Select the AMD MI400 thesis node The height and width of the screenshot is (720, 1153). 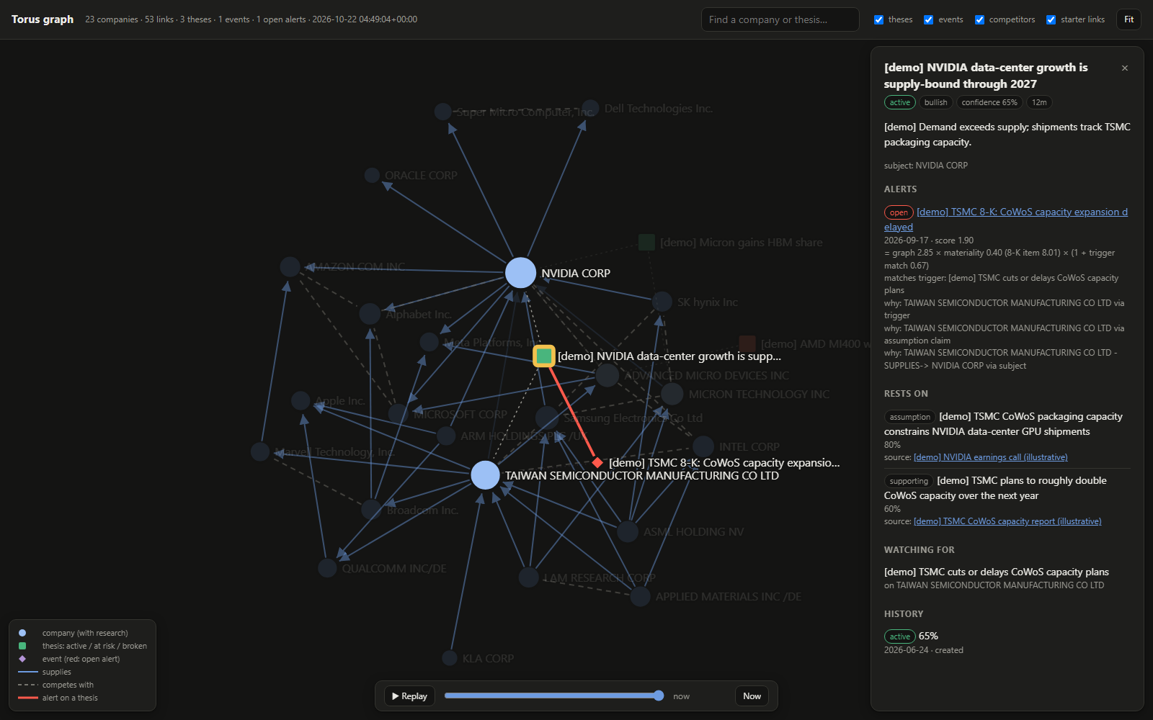747,343
